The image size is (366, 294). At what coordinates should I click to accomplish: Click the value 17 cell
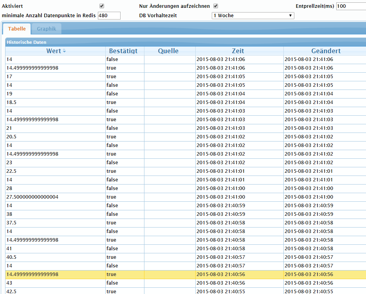click(x=56, y=77)
